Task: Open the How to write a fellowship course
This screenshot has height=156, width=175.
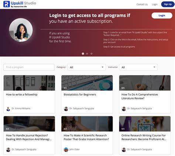Action: tap(22, 95)
